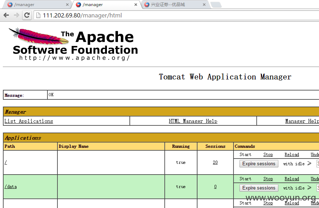Close the active /manager tab
Screen dimensions: 319x208
pos(136,5)
